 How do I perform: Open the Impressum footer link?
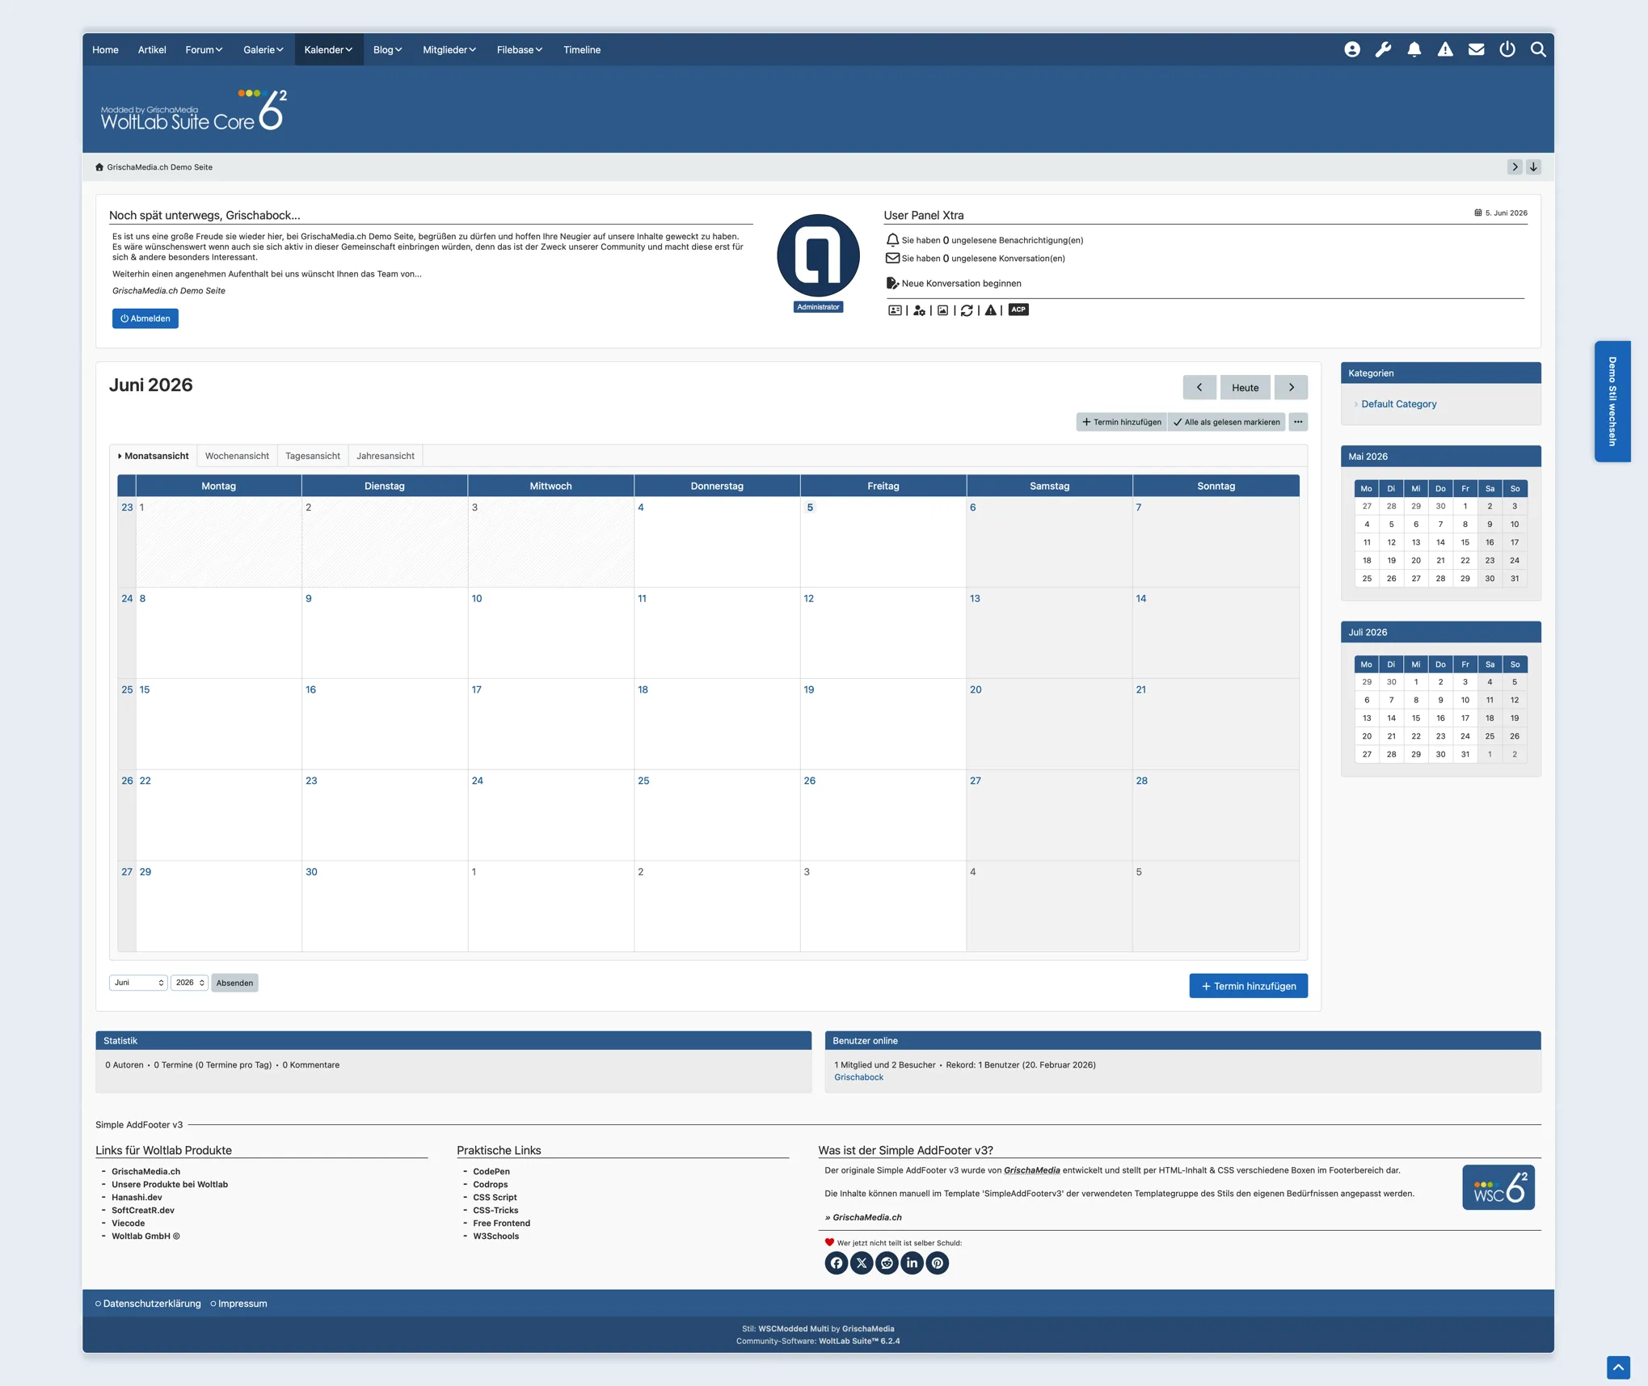click(x=242, y=1304)
